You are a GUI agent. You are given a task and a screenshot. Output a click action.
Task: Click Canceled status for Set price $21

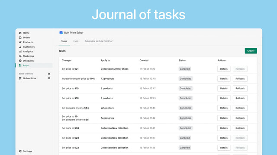185,69
